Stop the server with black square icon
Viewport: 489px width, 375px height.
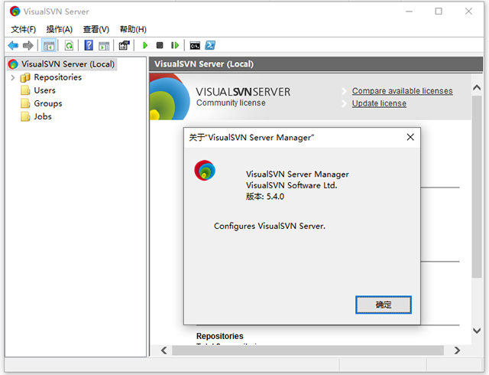click(x=160, y=46)
